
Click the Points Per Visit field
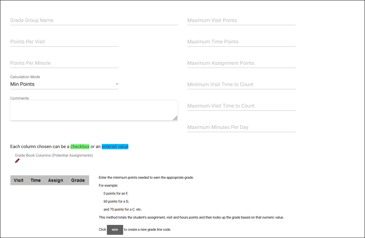[64, 42]
